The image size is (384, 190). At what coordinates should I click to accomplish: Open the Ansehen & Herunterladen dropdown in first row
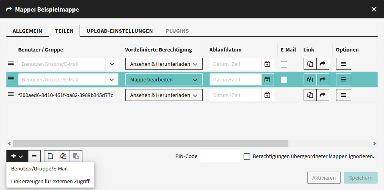[164, 64]
